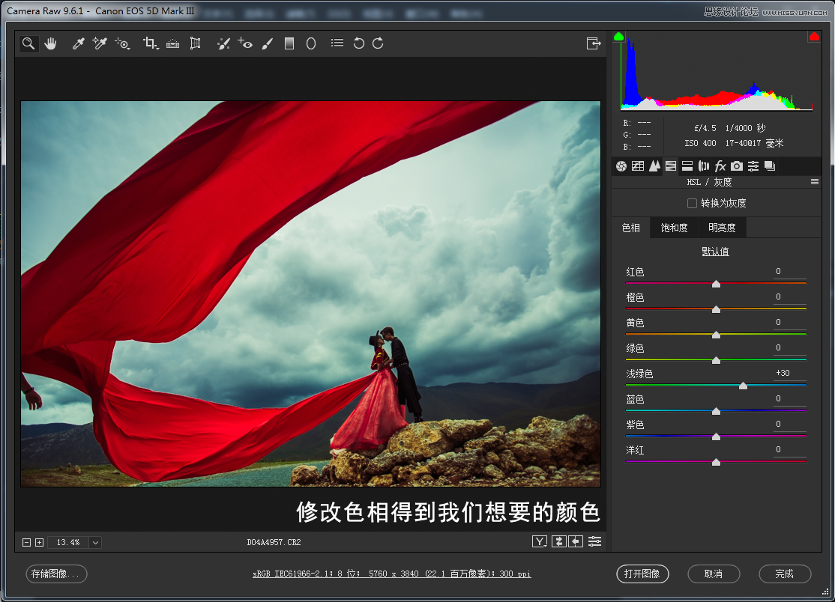Enable the 转换为灰度 checkbox
Screen dimensions: 835x602
click(x=692, y=203)
